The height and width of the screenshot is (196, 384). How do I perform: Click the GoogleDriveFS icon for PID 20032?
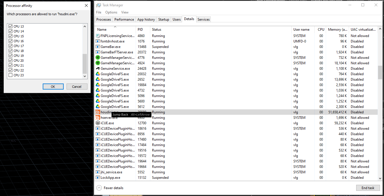click(98, 74)
